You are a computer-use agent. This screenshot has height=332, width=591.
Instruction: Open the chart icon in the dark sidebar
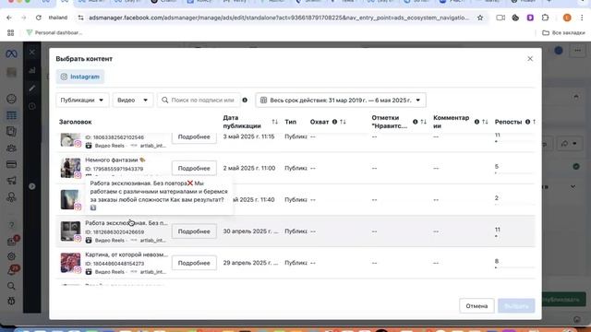click(32, 70)
